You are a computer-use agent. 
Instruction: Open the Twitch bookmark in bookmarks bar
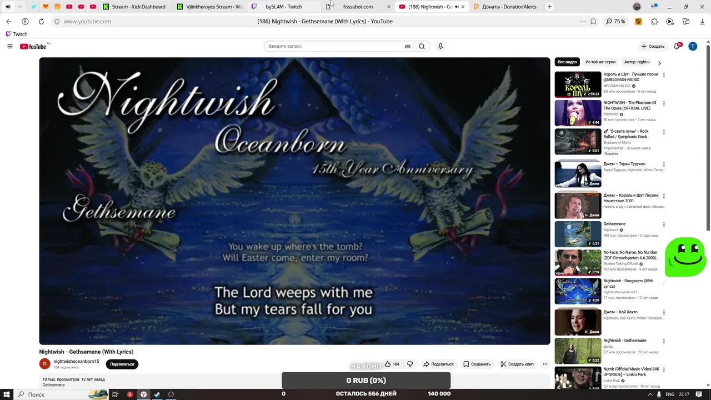(x=16, y=34)
